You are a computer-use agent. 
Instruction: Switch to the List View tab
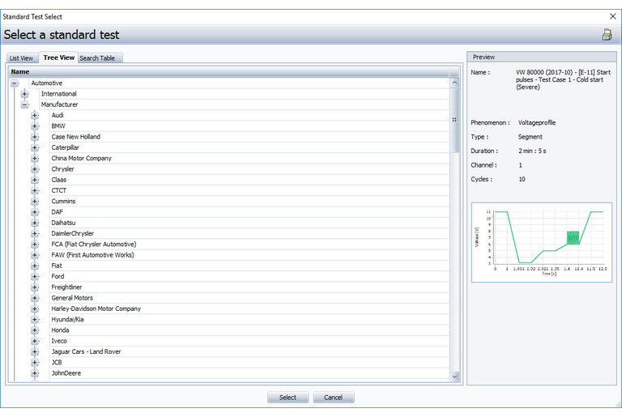(21, 58)
